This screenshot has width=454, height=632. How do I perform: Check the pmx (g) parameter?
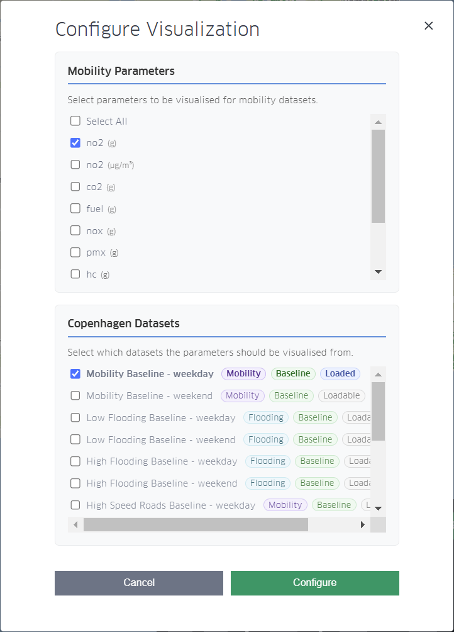click(x=75, y=252)
